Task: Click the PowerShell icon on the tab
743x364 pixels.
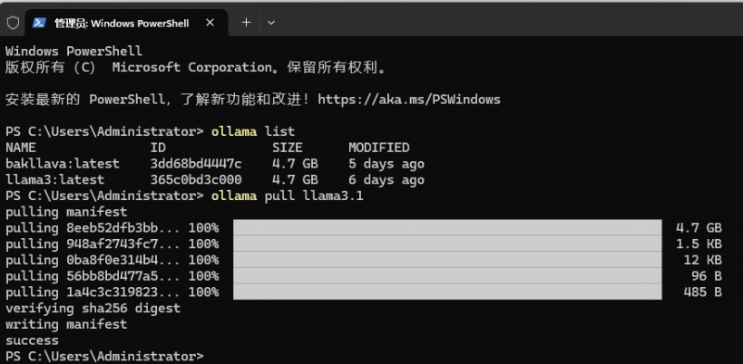Action: pyautogui.click(x=40, y=22)
